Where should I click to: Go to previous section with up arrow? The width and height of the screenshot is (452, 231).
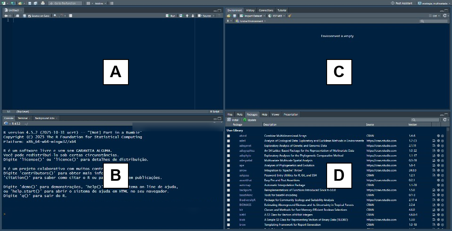[x=187, y=16]
